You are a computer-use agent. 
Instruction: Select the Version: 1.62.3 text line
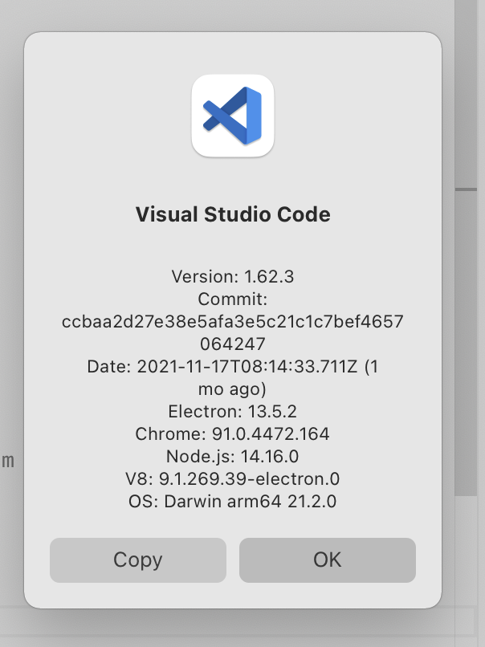click(233, 276)
